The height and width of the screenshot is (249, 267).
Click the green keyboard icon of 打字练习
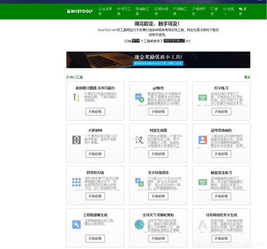coord(203,97)
